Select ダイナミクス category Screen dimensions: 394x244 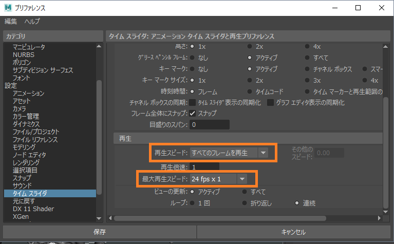[x=26, y=124]
